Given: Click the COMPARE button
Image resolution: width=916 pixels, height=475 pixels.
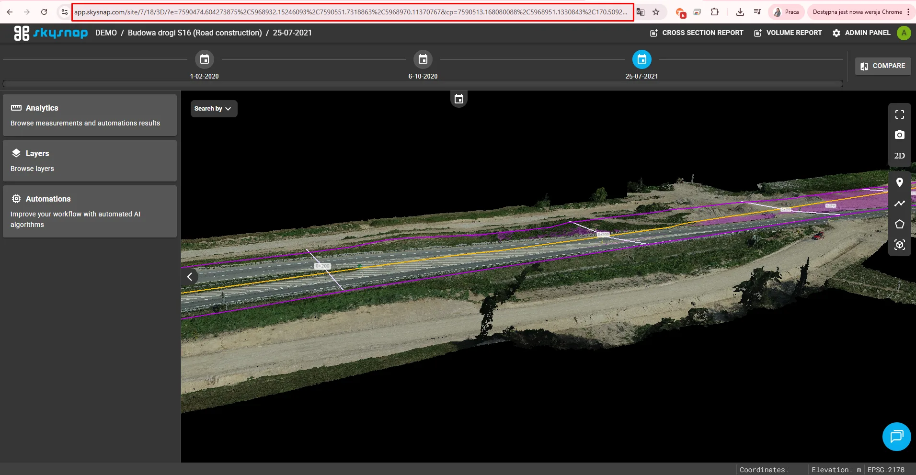Looking at the screenshot, I should click(882, 66).
